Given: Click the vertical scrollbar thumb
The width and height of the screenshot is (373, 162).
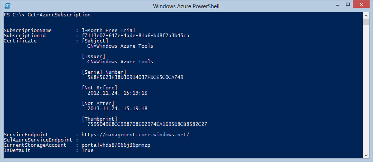Looking at the screenshot, I should (x=366, y=22).
